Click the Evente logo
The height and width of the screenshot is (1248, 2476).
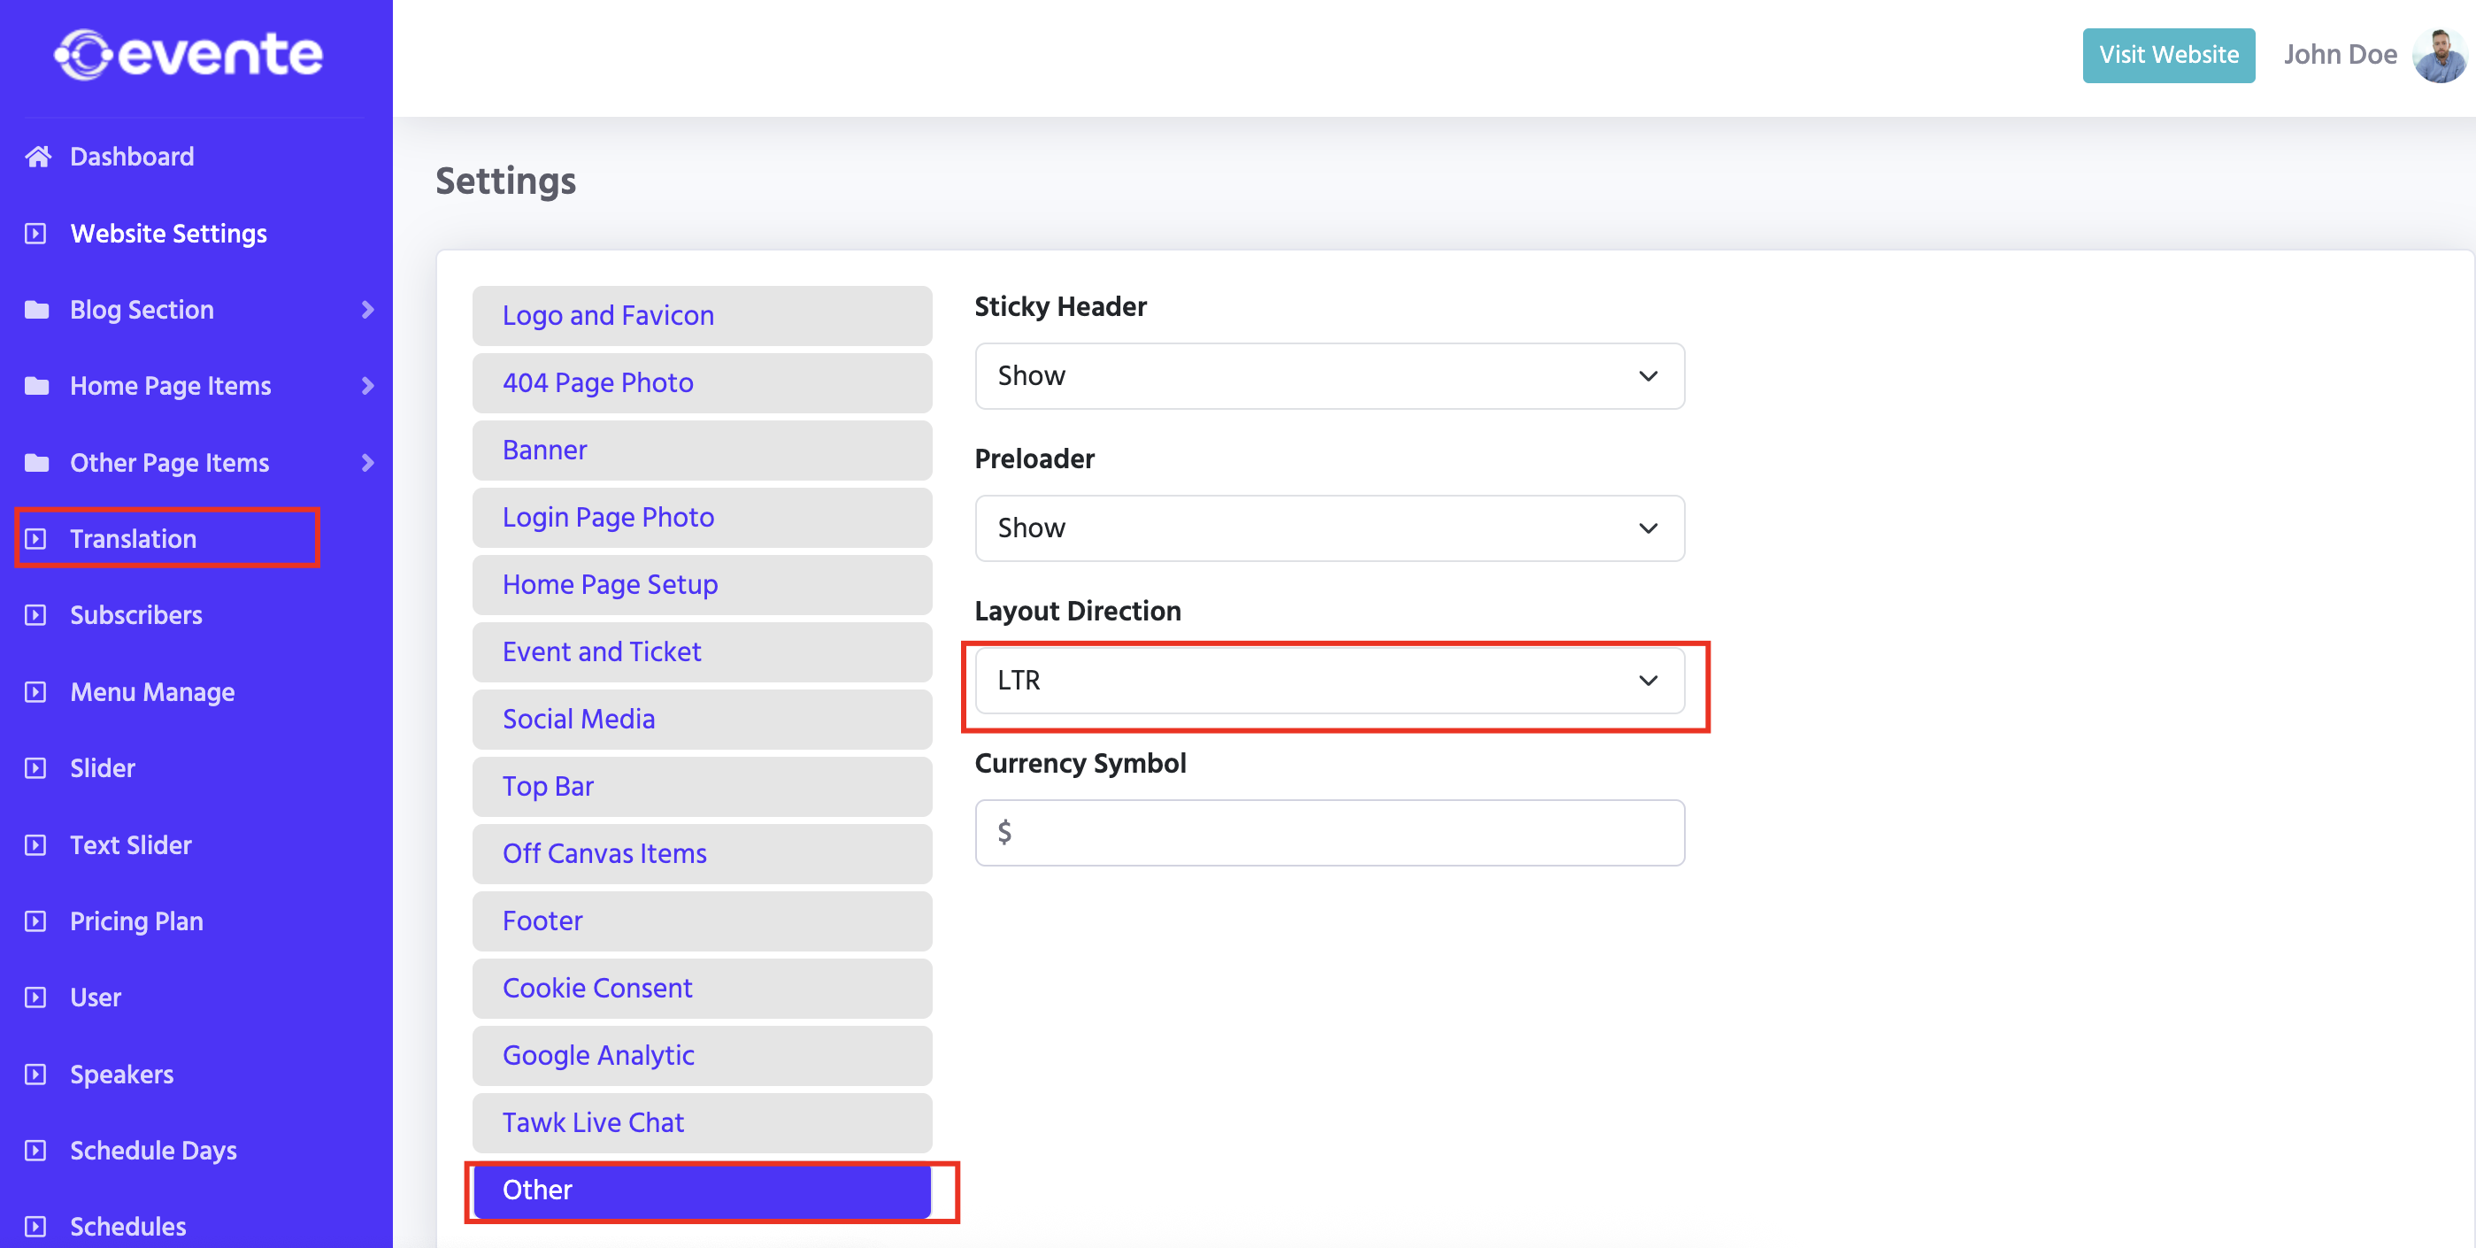tap(188, 55)
